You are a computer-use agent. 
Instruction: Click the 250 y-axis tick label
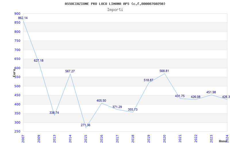click(x=17, y=132)
